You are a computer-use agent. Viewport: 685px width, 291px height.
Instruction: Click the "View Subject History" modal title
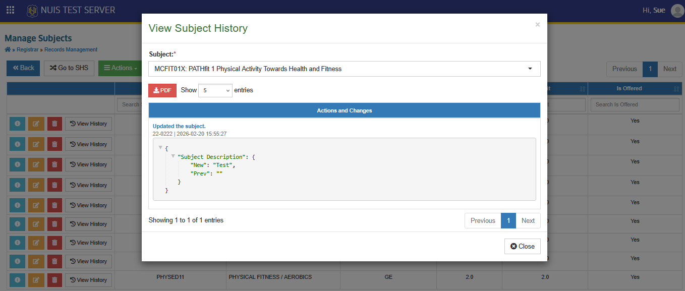pos(198,28)
